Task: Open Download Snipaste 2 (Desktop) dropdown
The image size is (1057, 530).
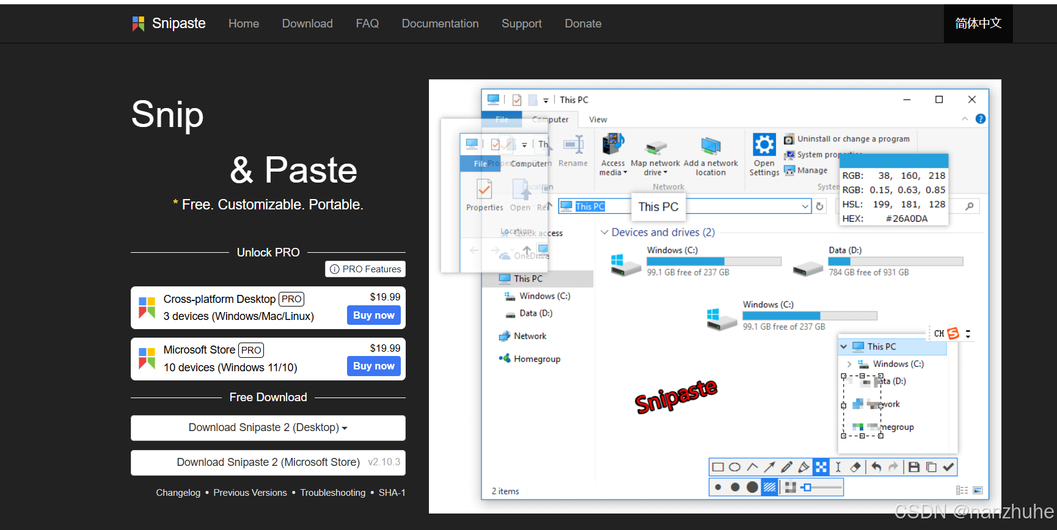Action: pyautogui.click(x=268, y=427)
